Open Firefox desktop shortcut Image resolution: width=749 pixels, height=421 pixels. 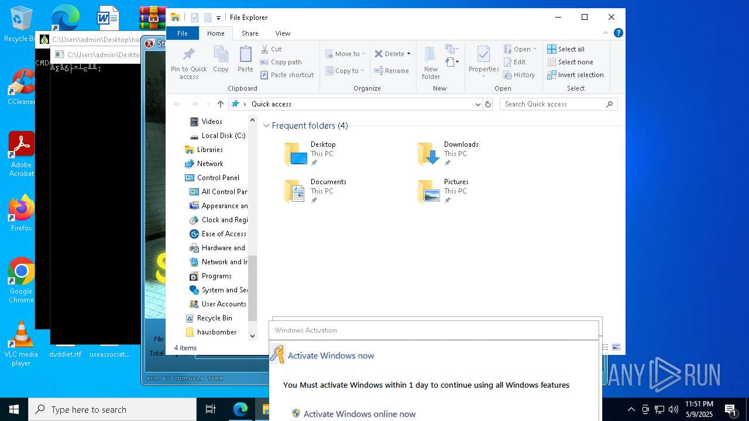pyautogui.click(x=21, y=213)
